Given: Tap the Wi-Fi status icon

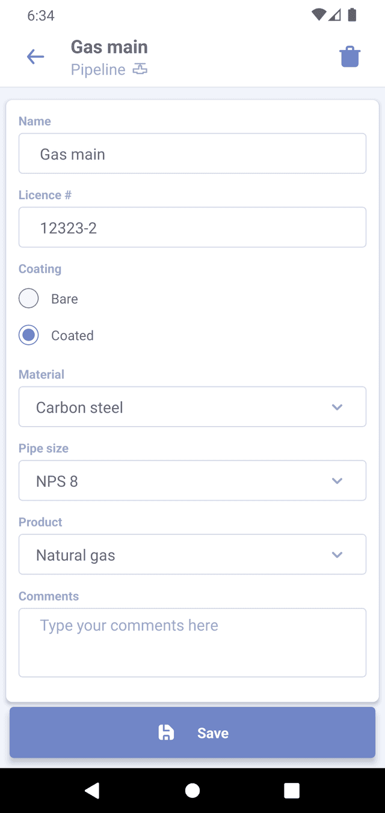Looking at the screenshot, I should click(318, 15).
